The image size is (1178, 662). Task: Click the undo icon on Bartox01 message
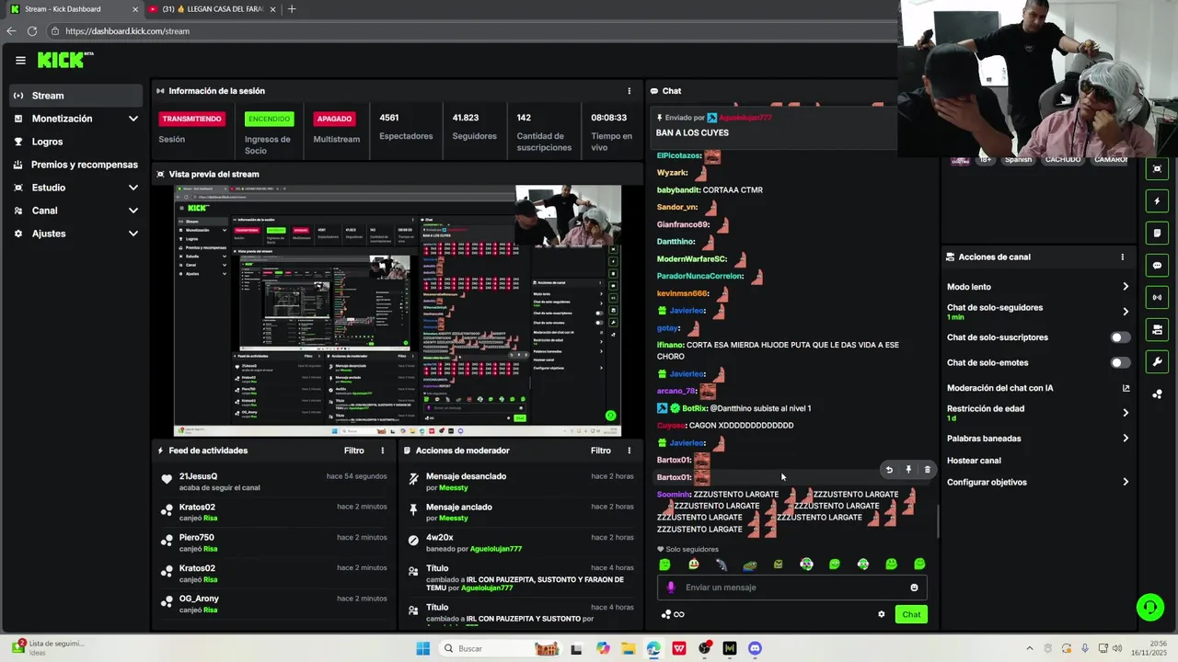[x=889, y=470]
